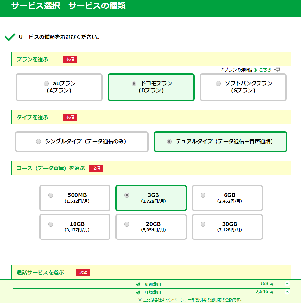301x303 pixels.
Task: Expand the 月額費用 details chevron
Action: click(287, 292)
